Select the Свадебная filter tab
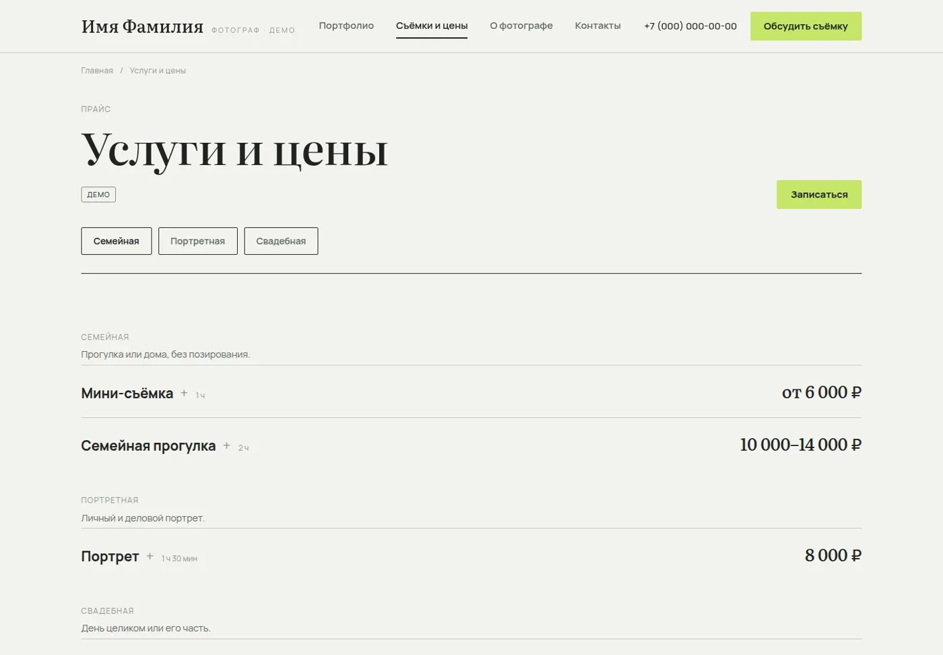 coord(281,241)
